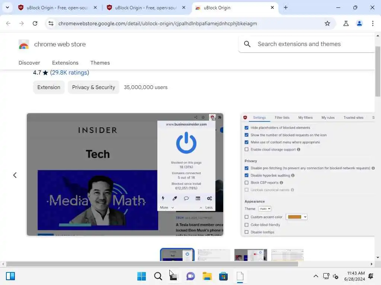Switch to the first uBlock Origin tab
The height and width of the screenshot is (285, 381).
coord(57,8)
